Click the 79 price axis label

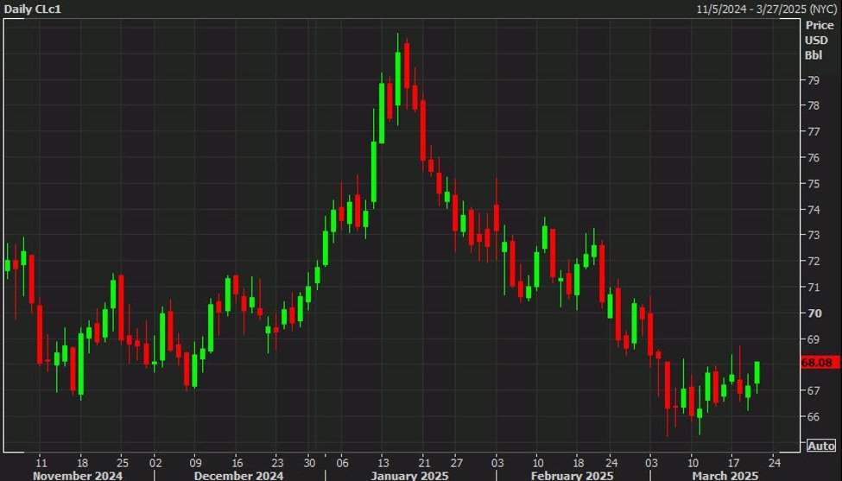pos(813,80)
